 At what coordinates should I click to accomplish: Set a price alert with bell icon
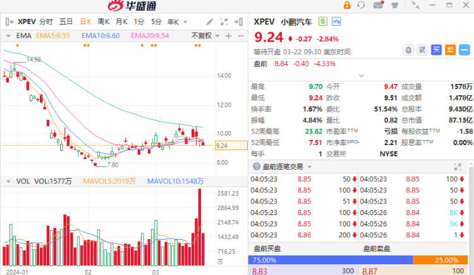(x=408, y=50)
